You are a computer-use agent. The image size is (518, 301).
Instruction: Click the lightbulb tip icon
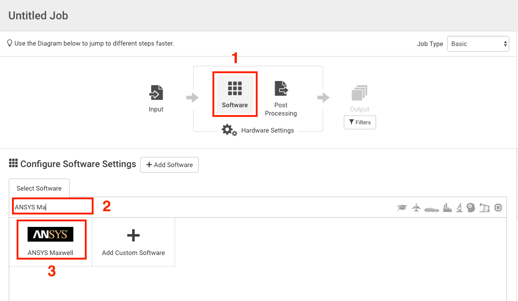coord(10,43)
